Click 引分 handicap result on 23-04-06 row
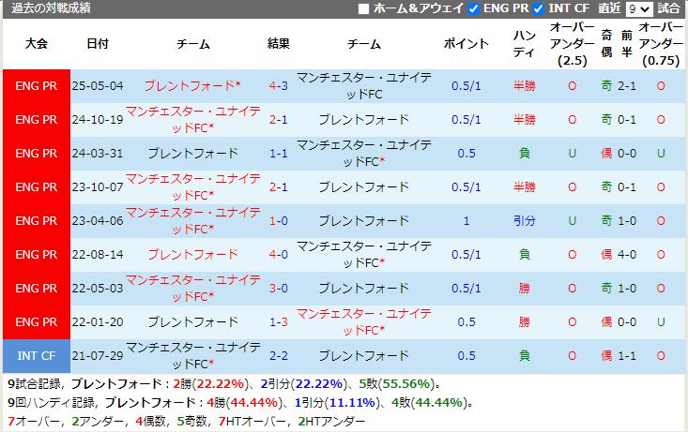This screenshot has width=688, height=432. coord(525,221)
